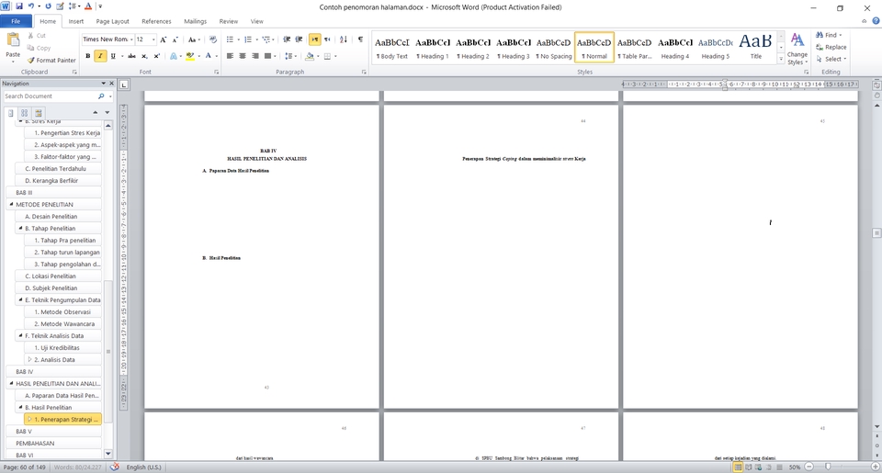Collapse METODE PENELITIAN heading tree
The image size is (882, 473).
pyautogui.click(x=11, y=205)
